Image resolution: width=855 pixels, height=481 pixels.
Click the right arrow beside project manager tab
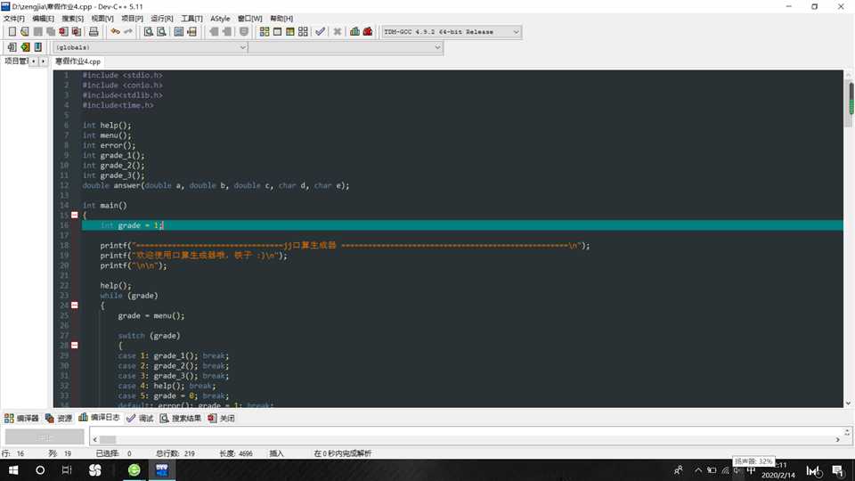[x=43, y=61]
